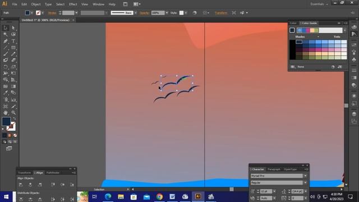
Task: Select the Rotate tool
Action: point(6,67)
